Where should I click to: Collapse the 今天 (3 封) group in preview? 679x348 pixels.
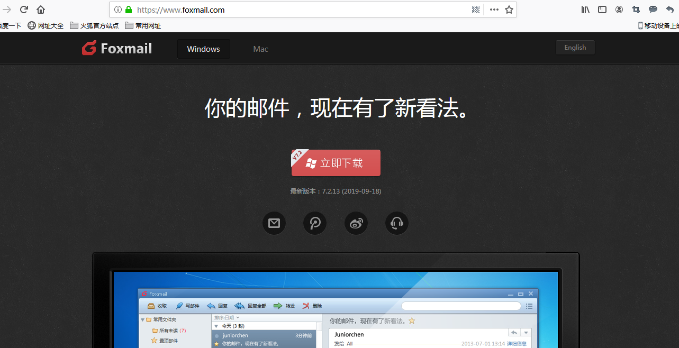[x=216, y=326]
